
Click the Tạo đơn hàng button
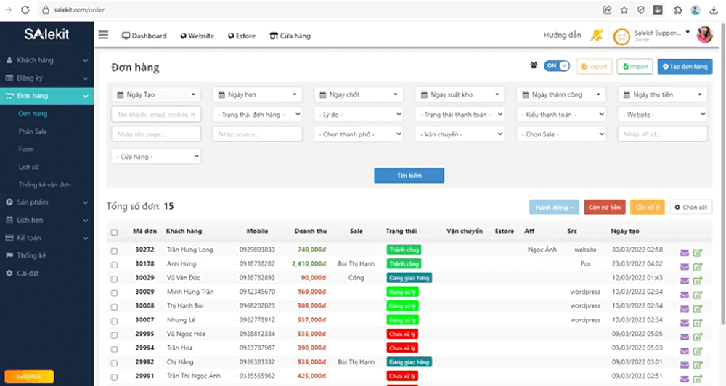685,67
